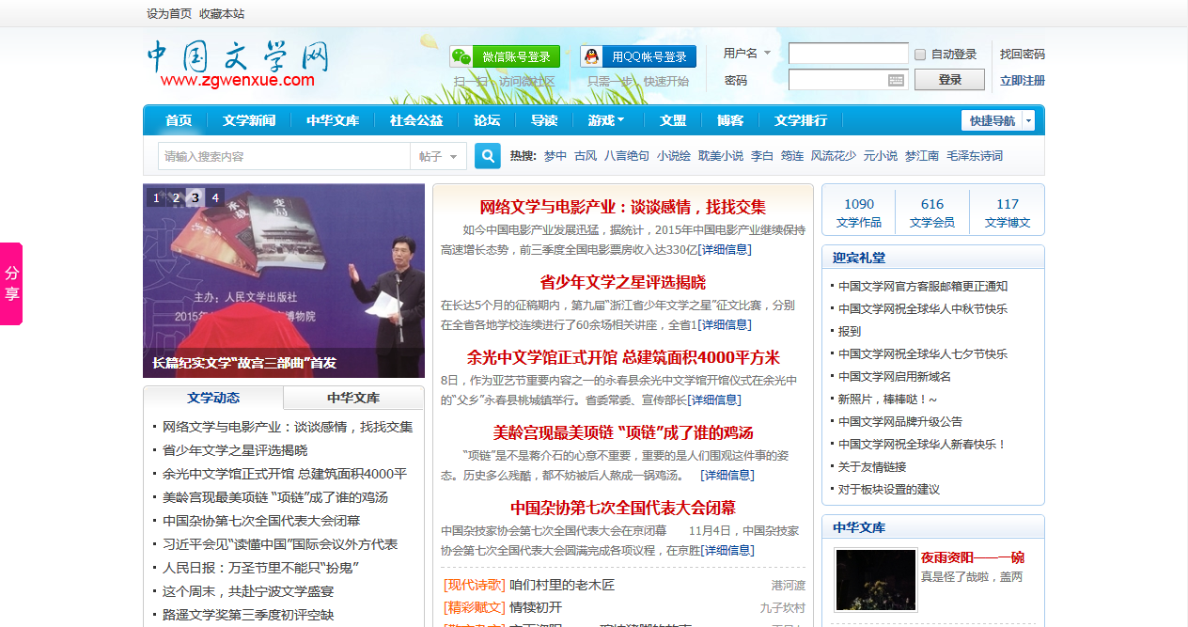Click the 中国文学网 site logo
Image resolution: width=1188 pixels, height=627 pixels.
[x=238, y=63]
